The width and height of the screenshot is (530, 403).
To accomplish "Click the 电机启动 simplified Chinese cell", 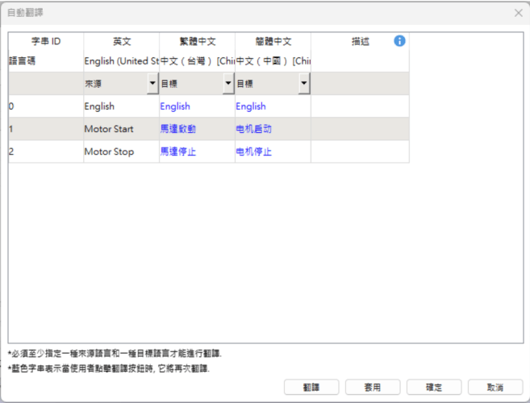I will (x=273, y=129).
